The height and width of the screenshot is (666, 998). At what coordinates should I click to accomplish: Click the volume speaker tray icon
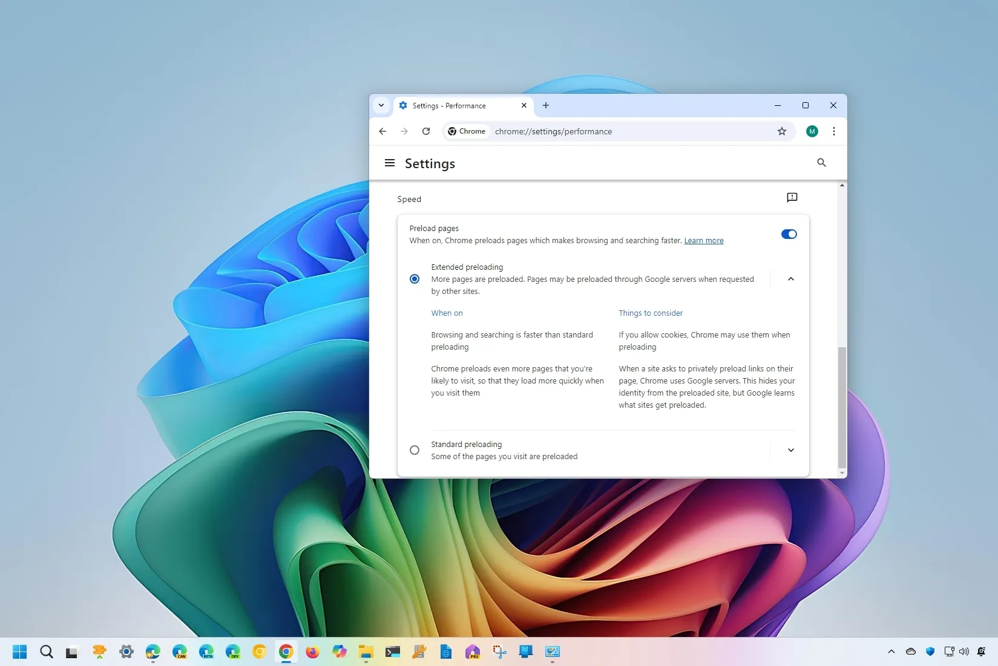click(x=964, y=651)
